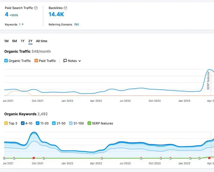Open the 14.4K backlinks link
The width and height of the screenshot is (214, 172).
click(x=56, y=14)
